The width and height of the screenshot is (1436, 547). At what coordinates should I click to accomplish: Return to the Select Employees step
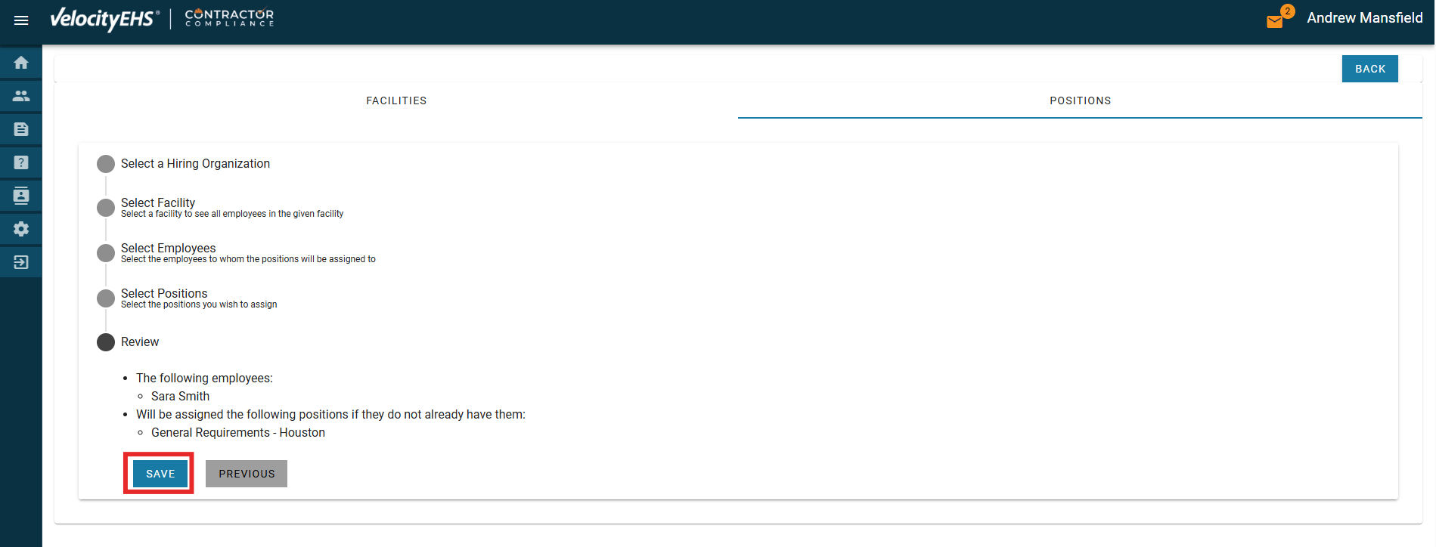point(168,249)
